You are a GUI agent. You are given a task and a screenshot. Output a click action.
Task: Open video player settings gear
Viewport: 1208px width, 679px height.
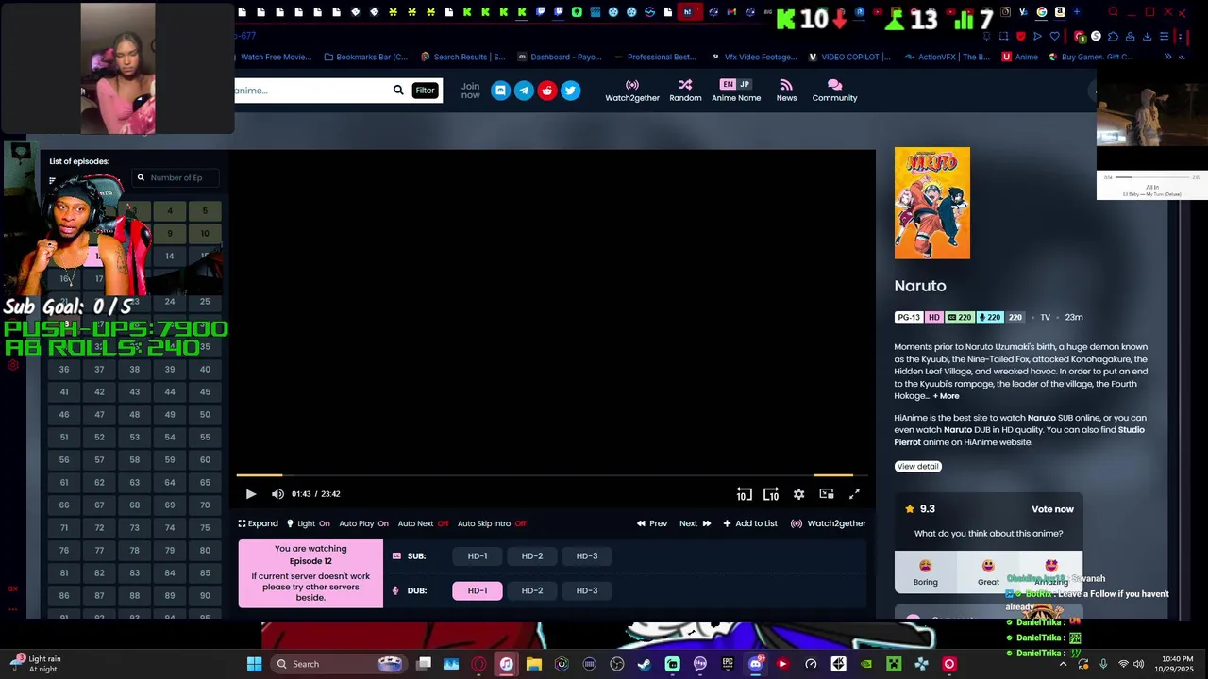tap(798, 494)
